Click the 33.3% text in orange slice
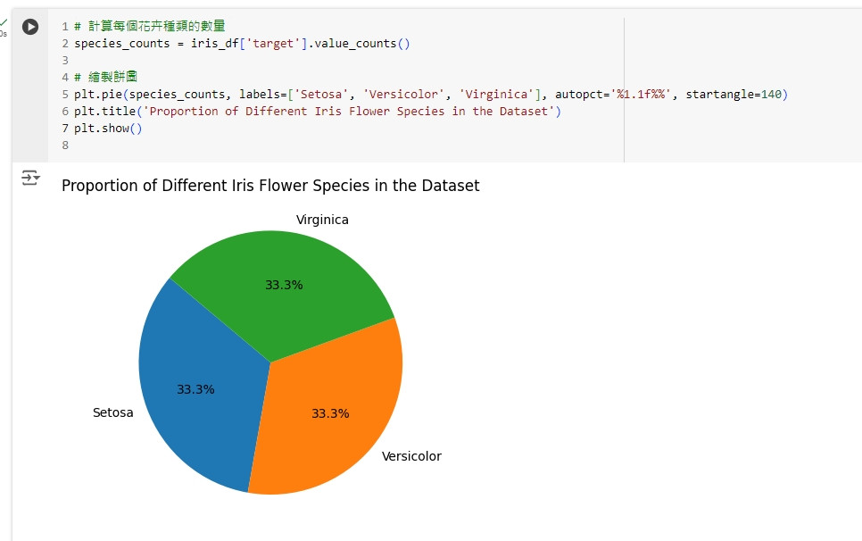 (330, 413)
